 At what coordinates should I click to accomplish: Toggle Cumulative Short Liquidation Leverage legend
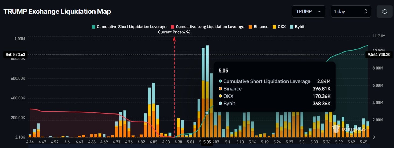click(131, 27)
